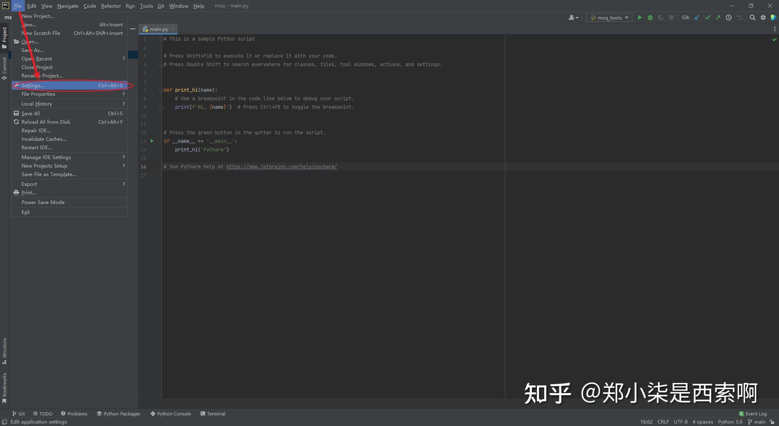Push commits with the green Git arrow
The height and width of the screenshot is (426, 779).
click(718, 17)
